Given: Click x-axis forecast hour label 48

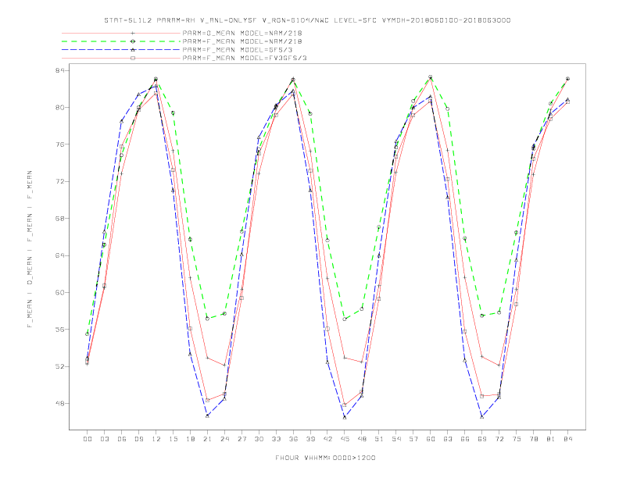Looking at the screenshot, I should tap(362, 439).
